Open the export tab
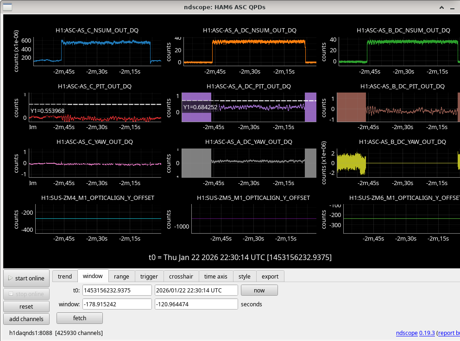 [x=270, y=276]
